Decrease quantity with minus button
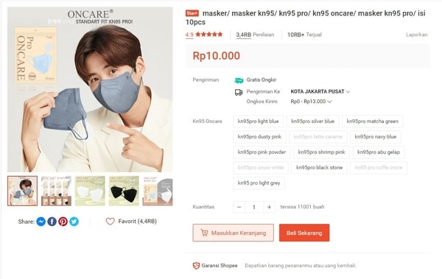 tap(239, 207)
